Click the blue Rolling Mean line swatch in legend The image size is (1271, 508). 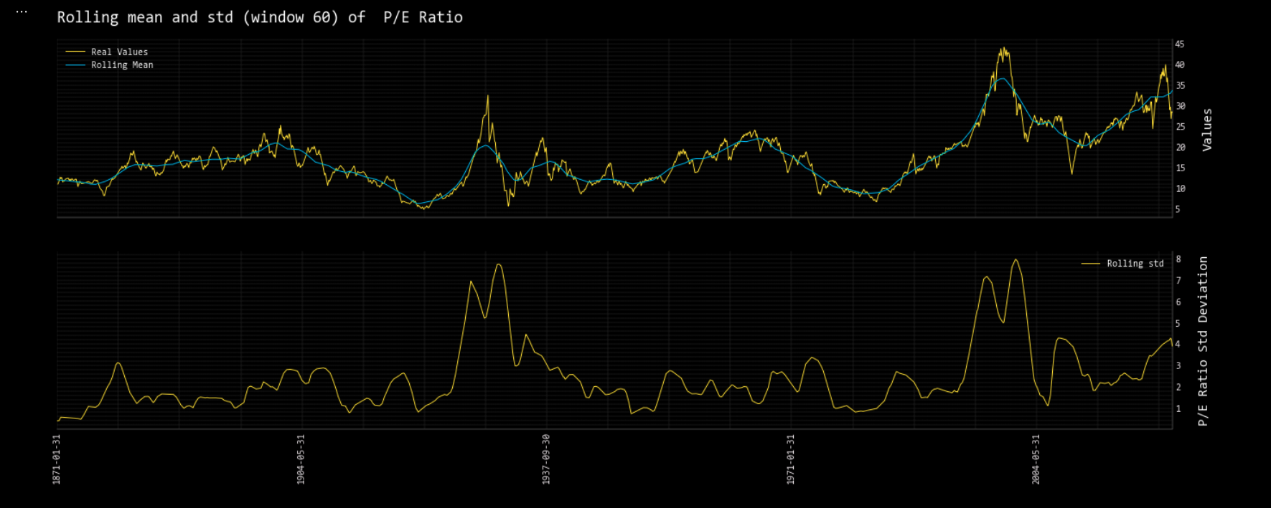[75, 64]
